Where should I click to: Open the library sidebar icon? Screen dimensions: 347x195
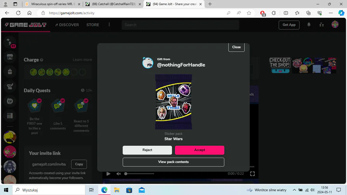pos(10,116)
